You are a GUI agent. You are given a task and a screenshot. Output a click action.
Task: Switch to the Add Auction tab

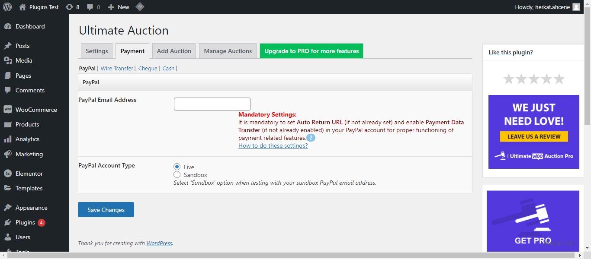[174, 51]
